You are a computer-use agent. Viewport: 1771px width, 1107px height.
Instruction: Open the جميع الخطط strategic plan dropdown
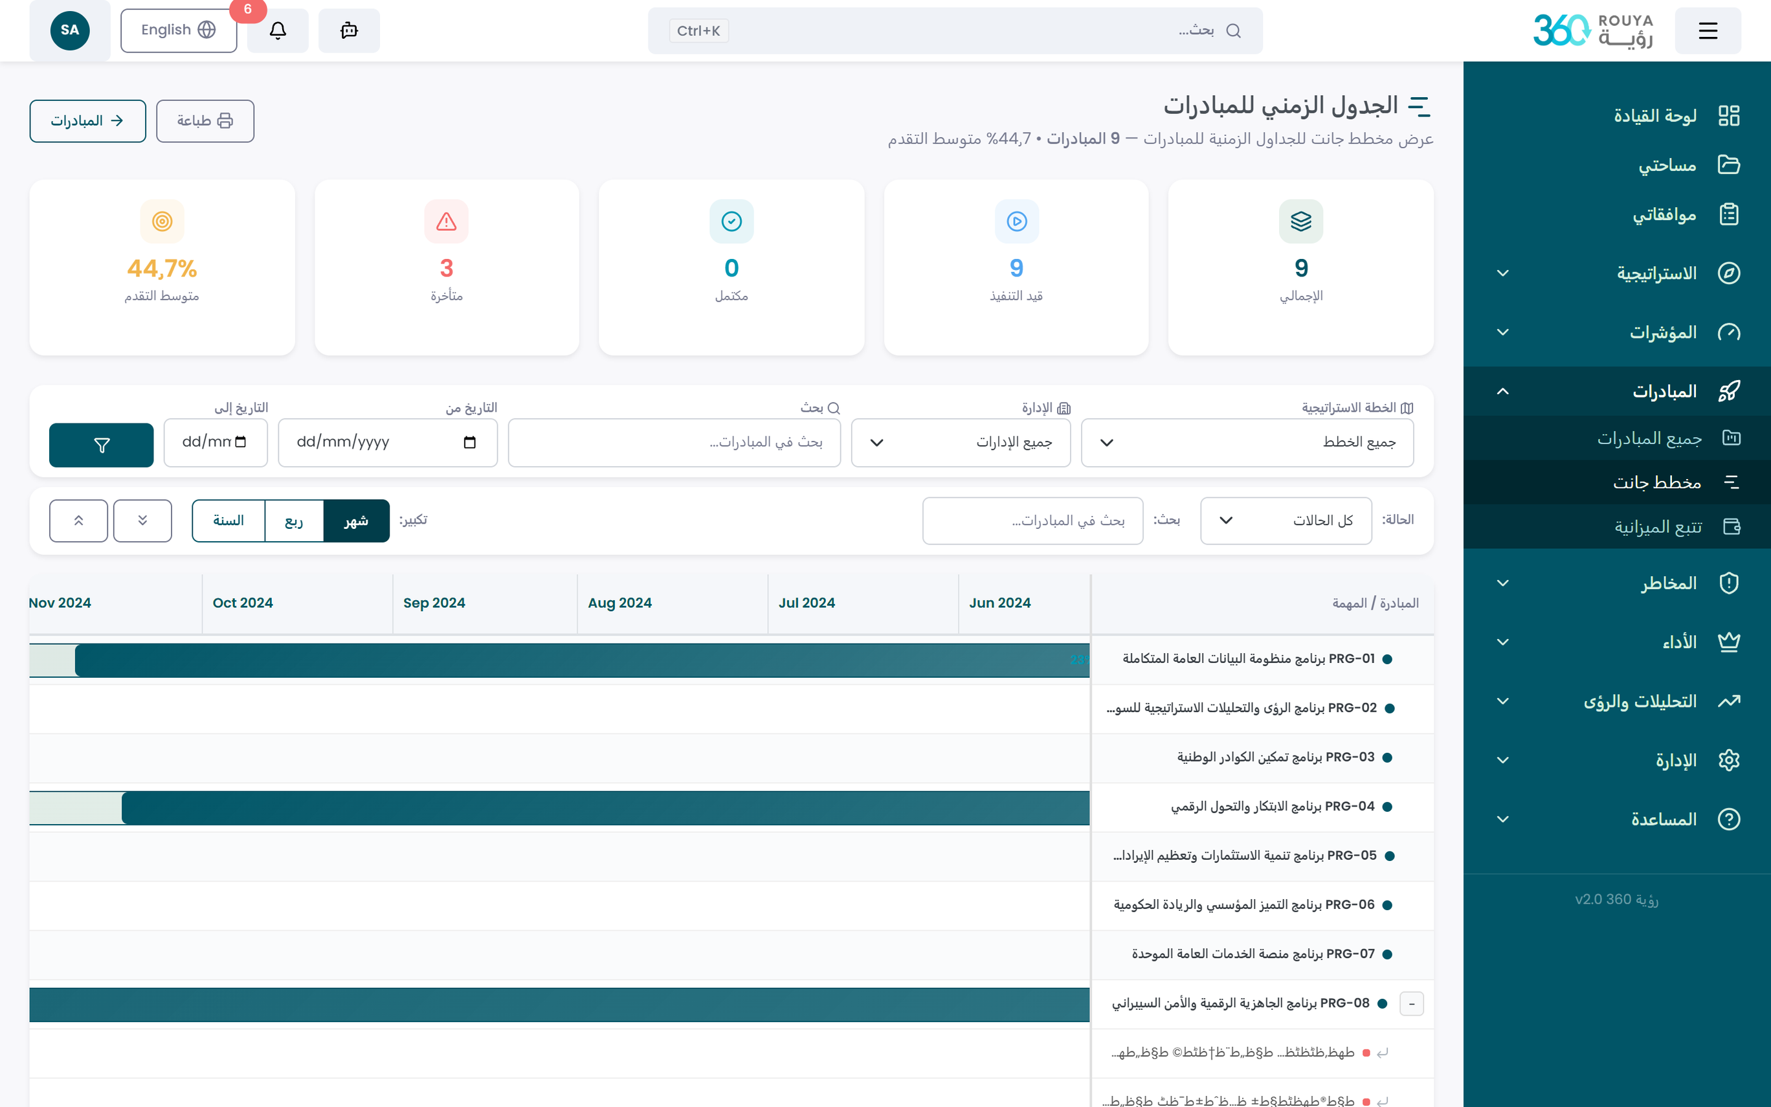(1247, 442)
